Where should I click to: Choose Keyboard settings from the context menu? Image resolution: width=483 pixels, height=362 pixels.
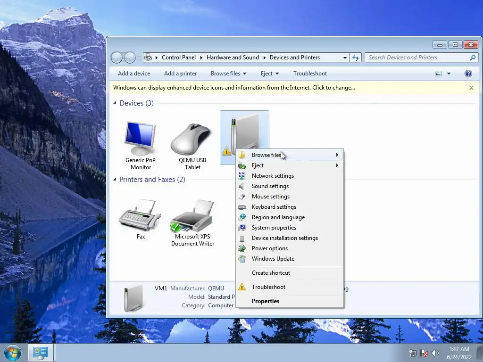pos(290,207)
